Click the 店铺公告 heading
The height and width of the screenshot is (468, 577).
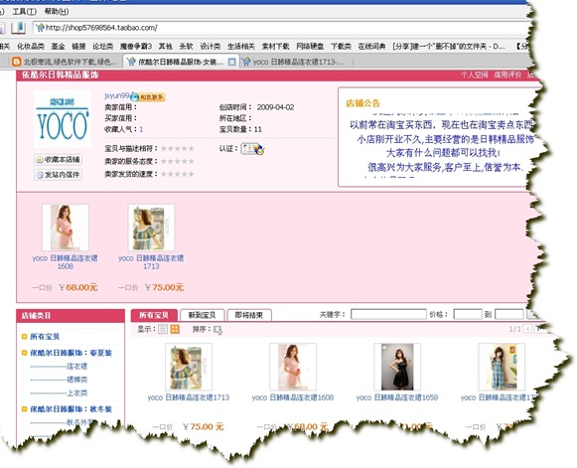[362, 103]
